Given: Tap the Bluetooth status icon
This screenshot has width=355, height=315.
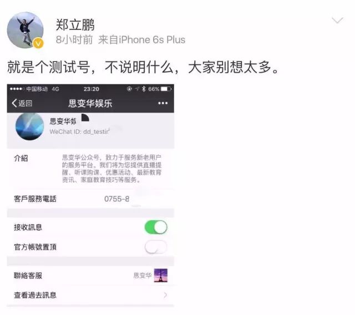Looking at the screenshot, I should 144,89.
